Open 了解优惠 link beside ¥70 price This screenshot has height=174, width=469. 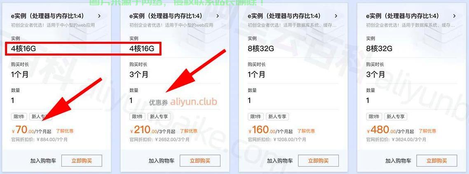click(65, 131)
